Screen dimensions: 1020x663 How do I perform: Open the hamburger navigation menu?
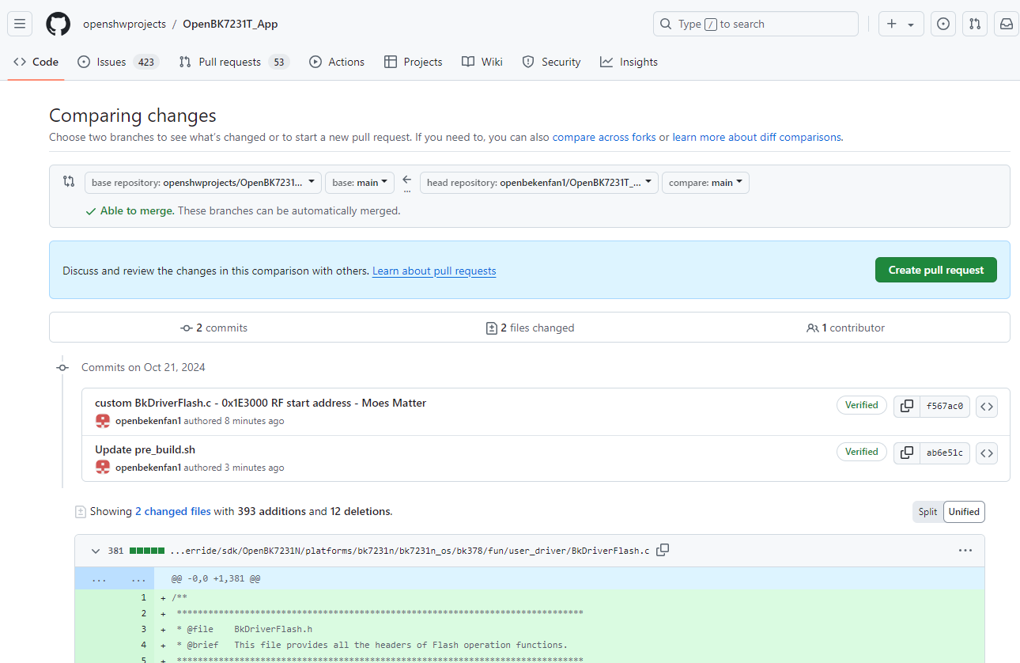(20, 24)
